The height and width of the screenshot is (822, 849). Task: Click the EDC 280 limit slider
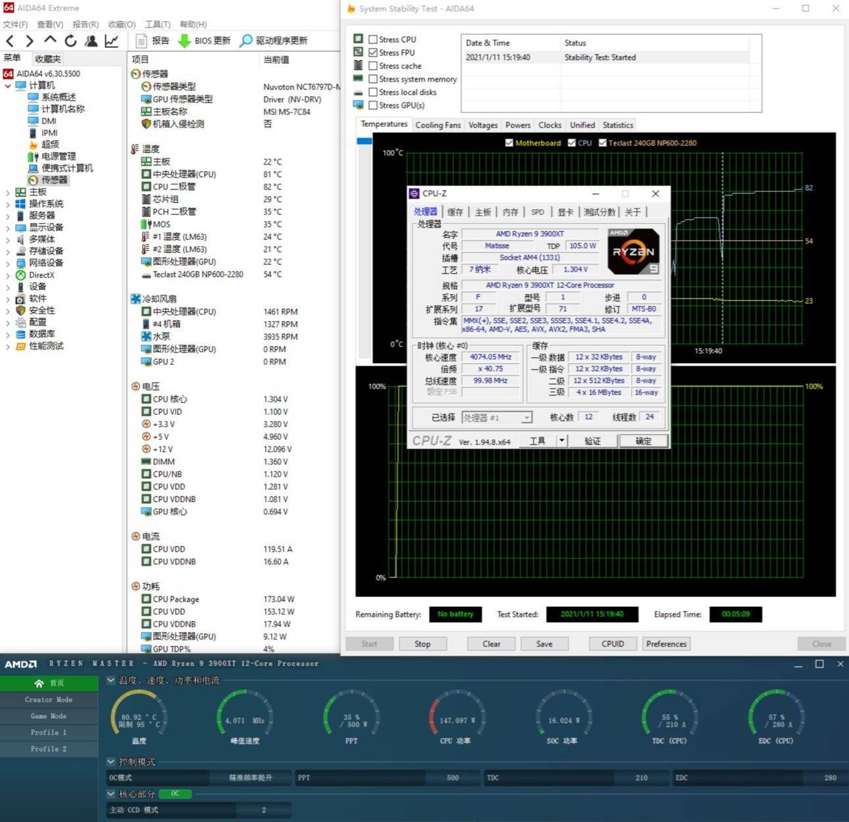pyautogui.click(x=762, y=778)
